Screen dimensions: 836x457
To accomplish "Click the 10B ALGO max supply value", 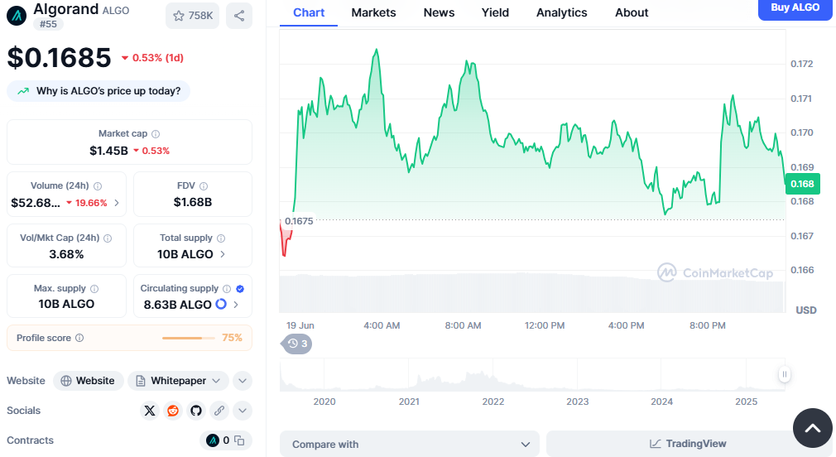I will (66, 304).
